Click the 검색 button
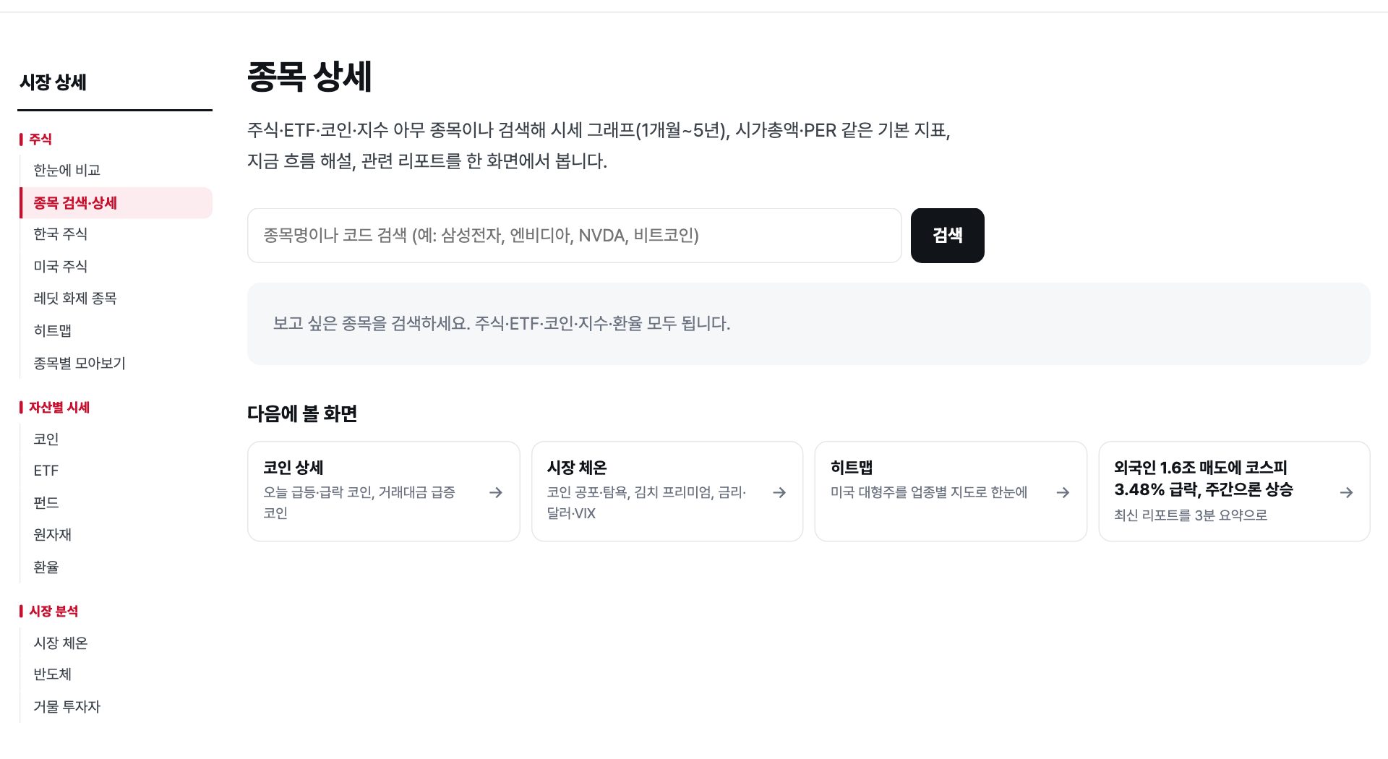The width and height of the screenshot is (1388, 759). 947,236
